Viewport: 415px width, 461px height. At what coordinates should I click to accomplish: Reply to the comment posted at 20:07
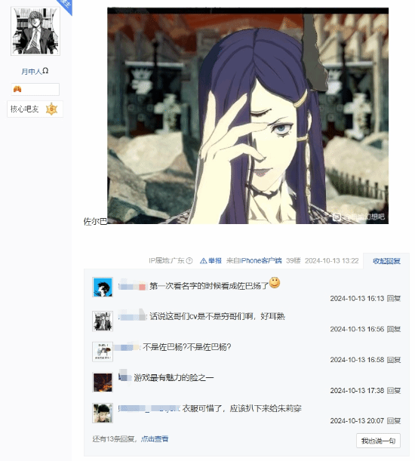click(x=394, y=421)
